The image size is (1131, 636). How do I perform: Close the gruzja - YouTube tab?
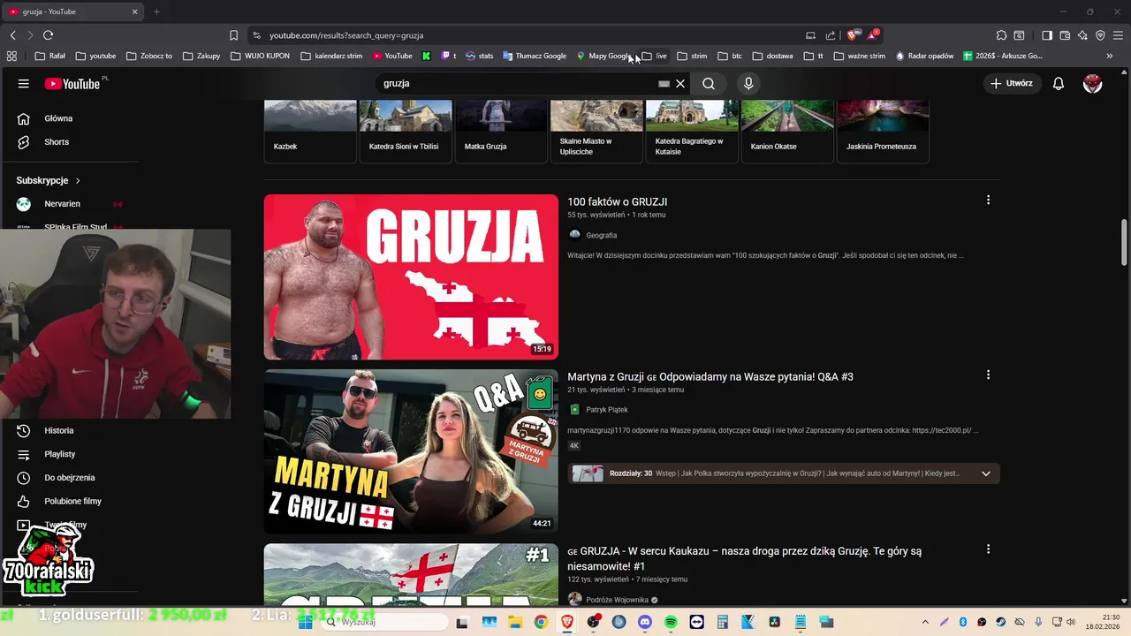135,11
